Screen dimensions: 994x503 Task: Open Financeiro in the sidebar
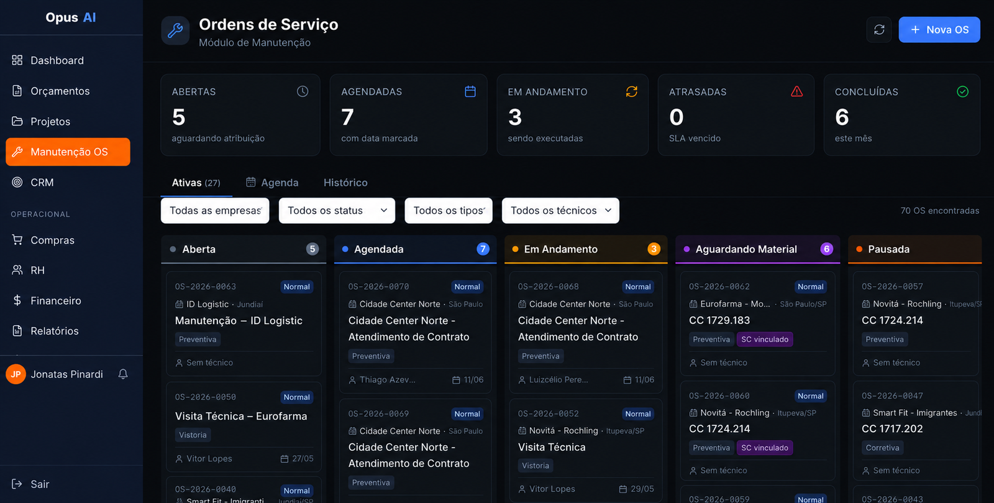68,300
